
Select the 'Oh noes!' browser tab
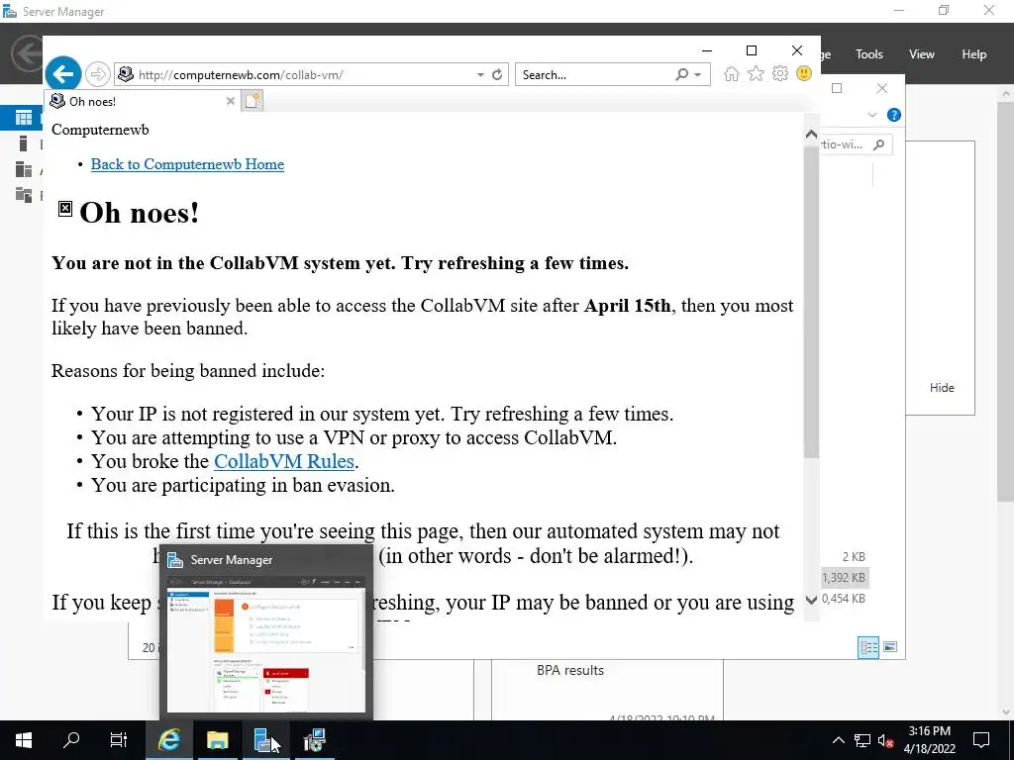pyautogui.click(x=143, y=102)
